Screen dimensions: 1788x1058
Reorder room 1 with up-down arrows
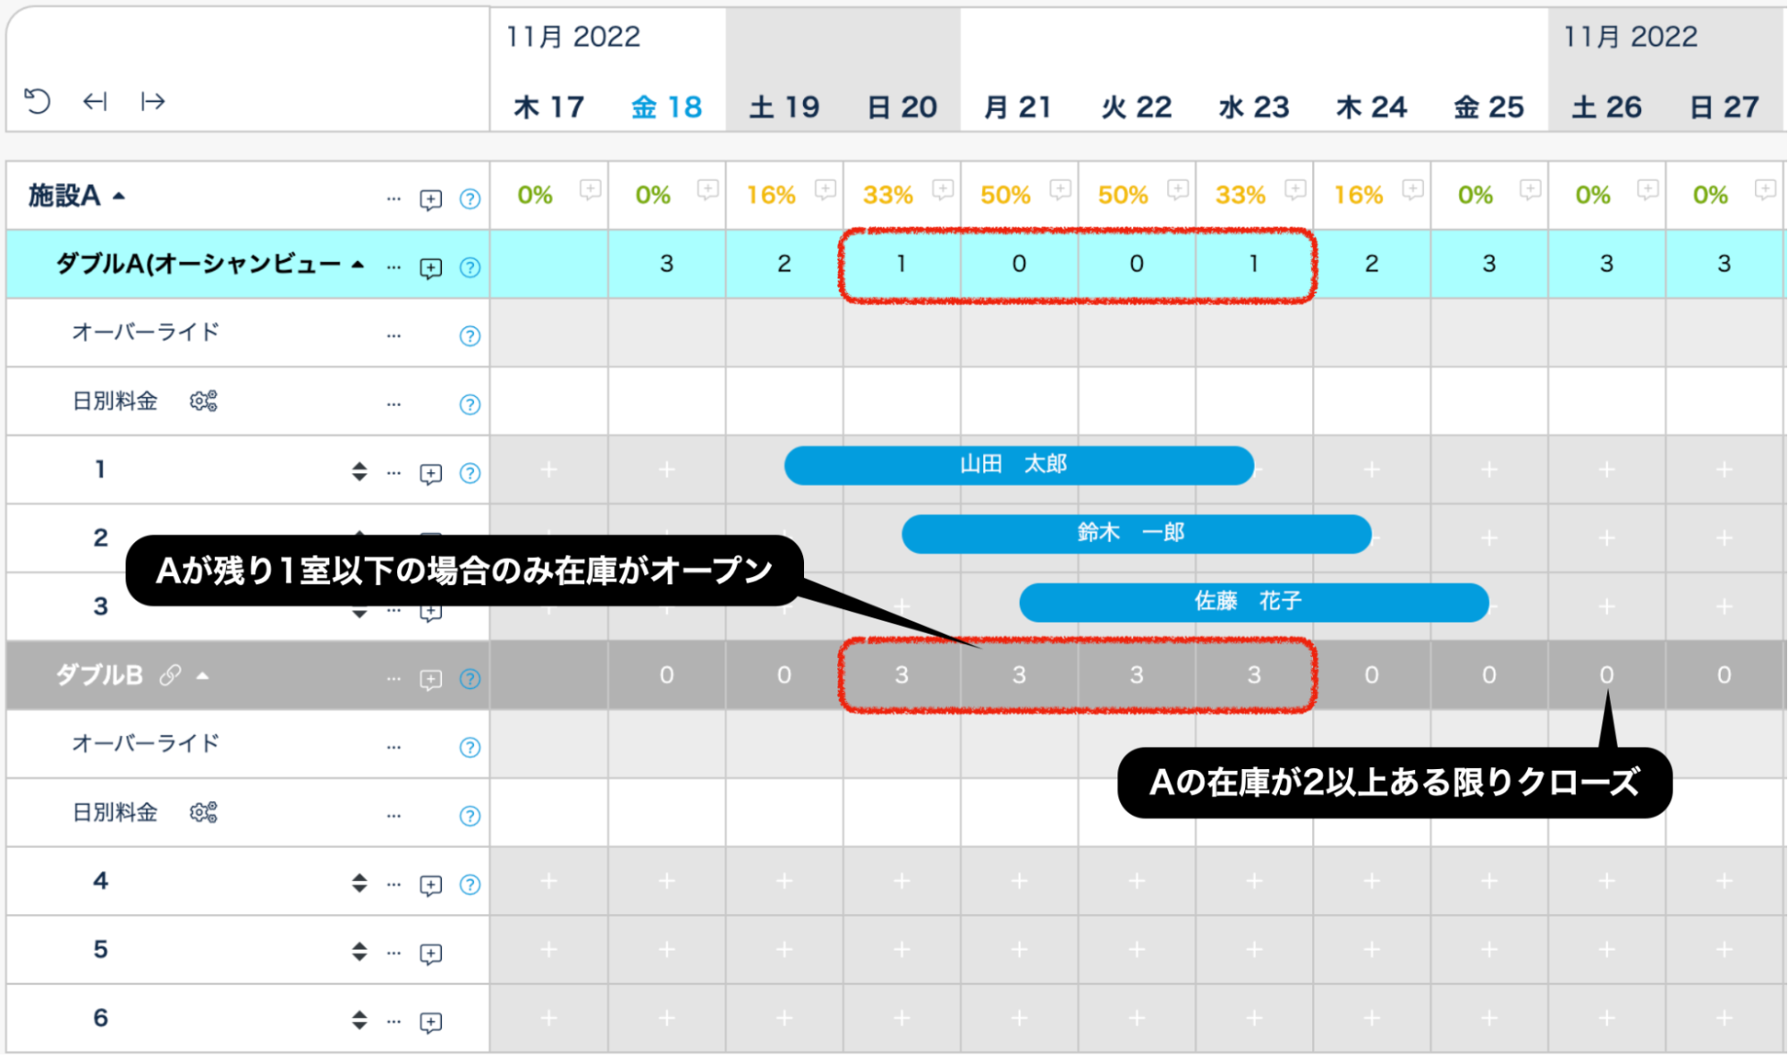click(x=359, y=471)
